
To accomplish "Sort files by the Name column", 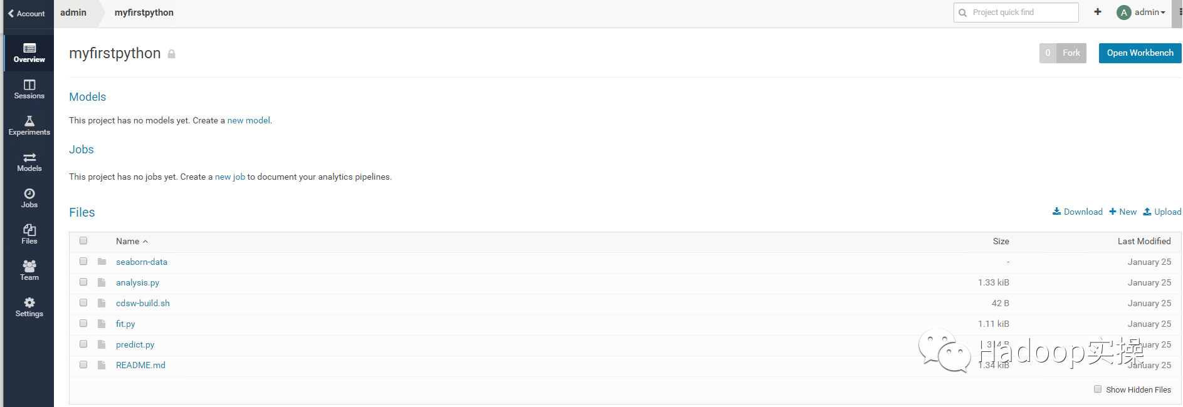I will [x=128, y=242].
